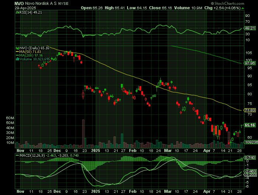The height and width of the screenshot is (195, 258).
Task: Click the Close 65.16 value in header
Action: (x=161, y=8)
